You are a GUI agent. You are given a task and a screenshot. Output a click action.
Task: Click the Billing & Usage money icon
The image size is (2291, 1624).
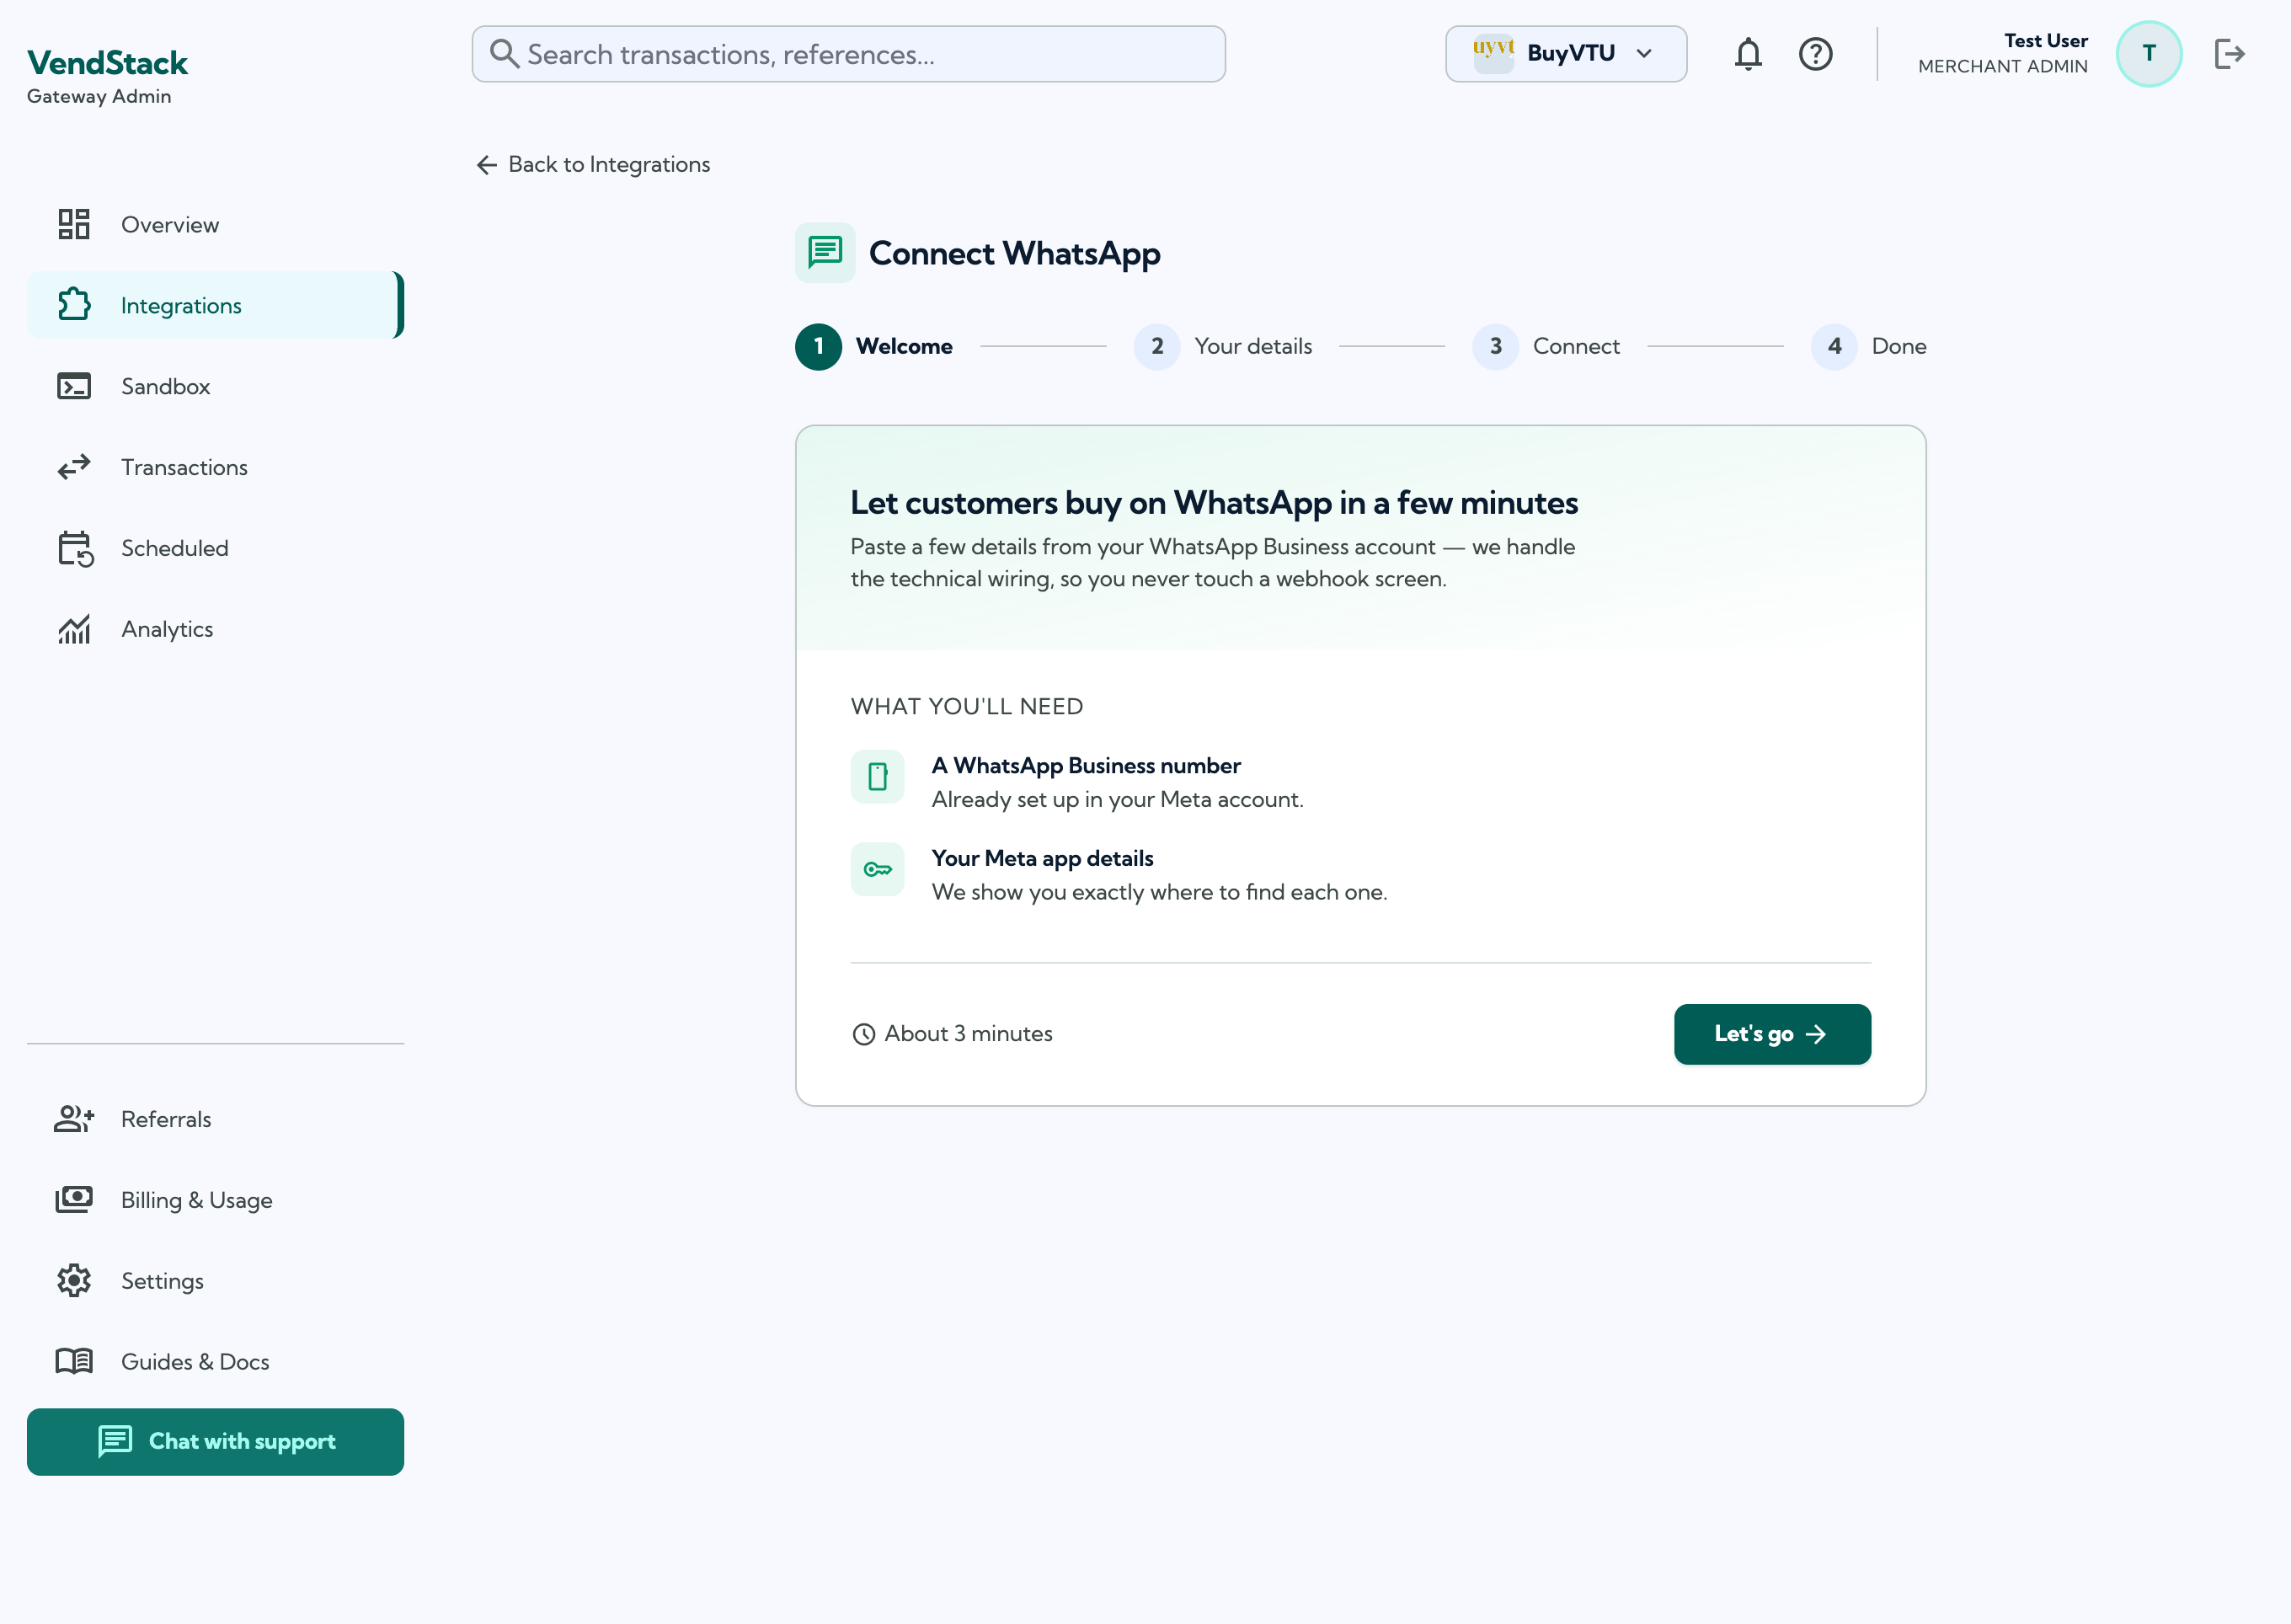click(74, 1200)
